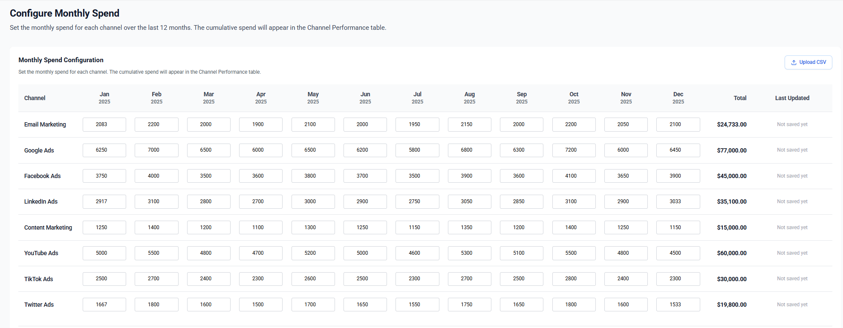
Task: Focus Email Marketing Apr 2025 field showing 1900
Action: pyautogui.click(x=261, y=124)
